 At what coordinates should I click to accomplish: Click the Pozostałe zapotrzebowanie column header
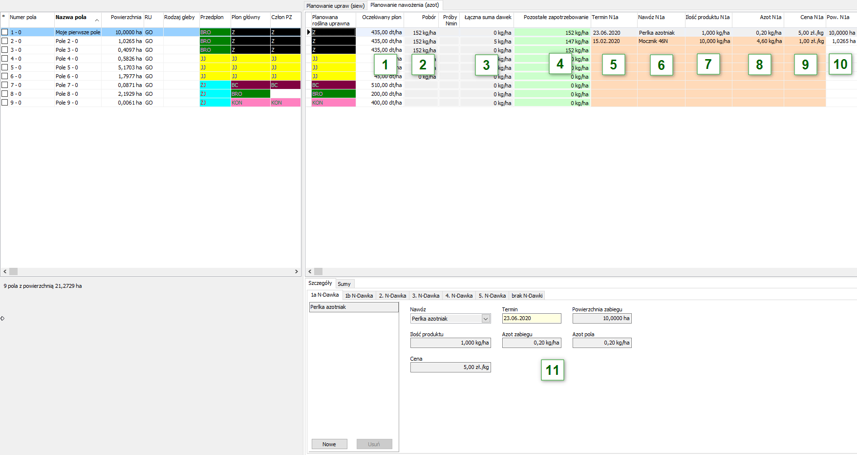pyautogui.click(x=552, y=20)
